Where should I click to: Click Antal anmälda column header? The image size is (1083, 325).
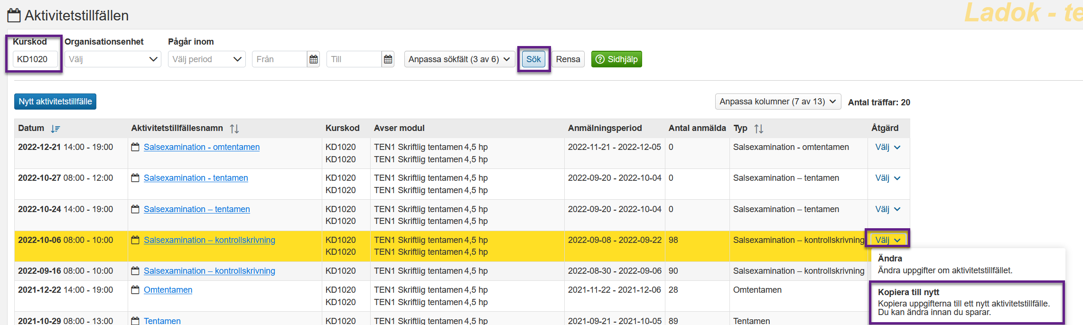(x=697, y=128)
